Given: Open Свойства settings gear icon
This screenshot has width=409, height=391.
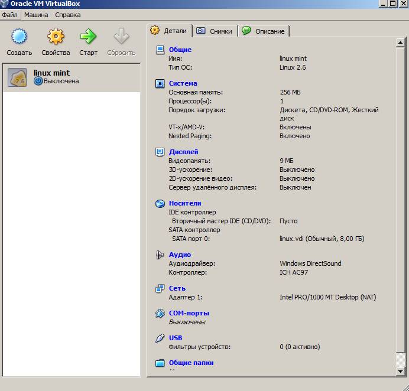Looking at the screenshot, I should click(x=56, y=36).
